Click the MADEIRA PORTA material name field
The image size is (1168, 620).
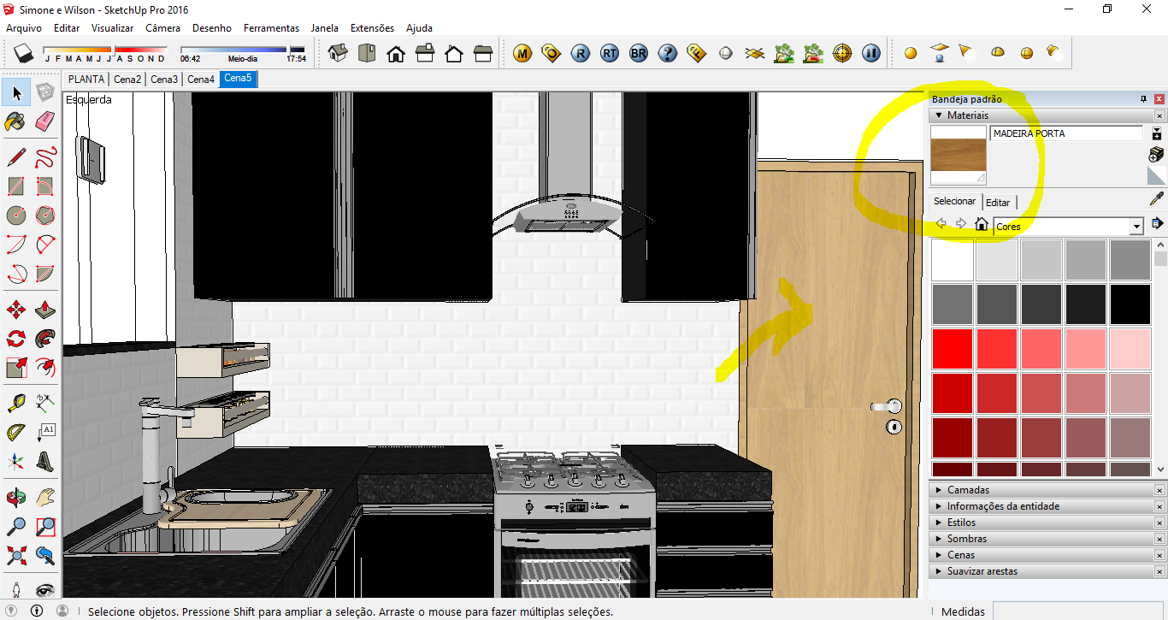[x=1065, y=133]
